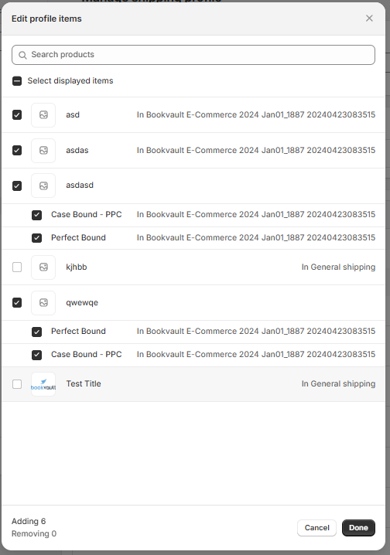Open the bookvault thumbnail for Test Title
This screenshot has height=555, width=390.
(x=43, y=384)
